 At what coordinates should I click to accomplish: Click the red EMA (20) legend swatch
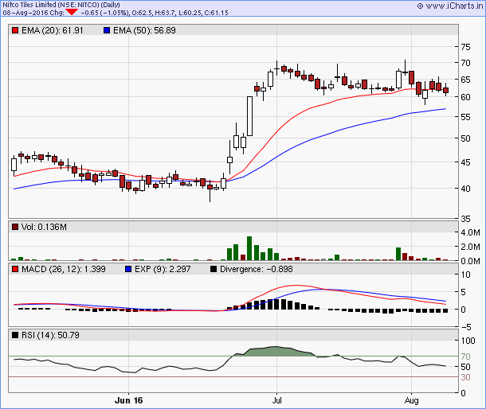pyautogui.click(x=15, y=30)
